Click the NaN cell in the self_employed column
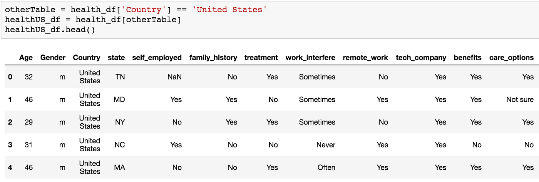Image resolution: width=539 pixels, height=182 pixels. (x=174, y=77)
